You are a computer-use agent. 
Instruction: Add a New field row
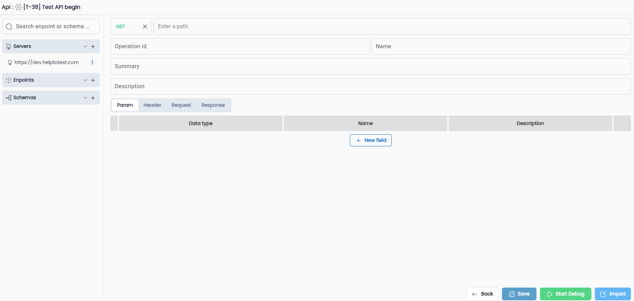click(x=371, y=140)
